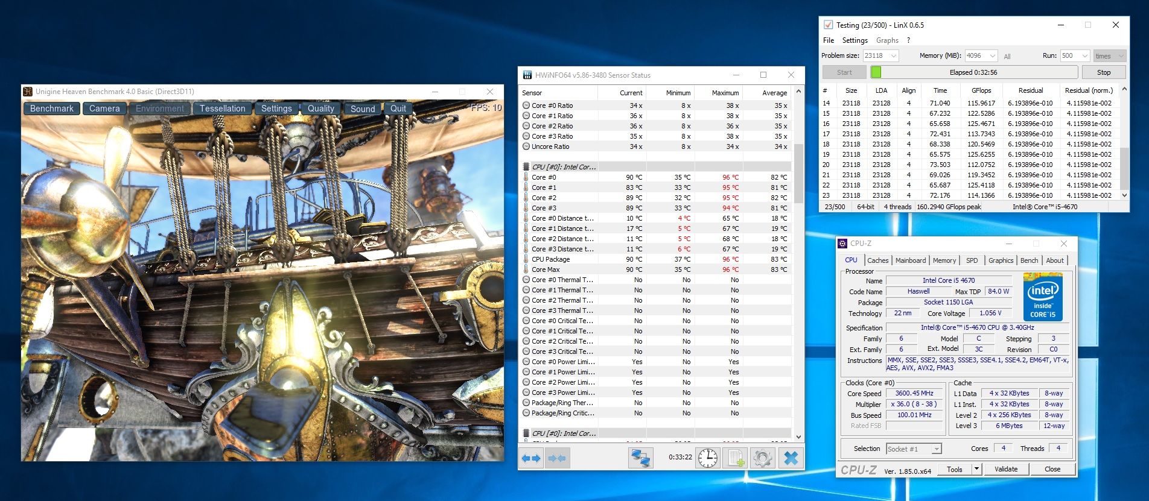This screenshot has width=1149, height=501.
Task: Switch to Mainboard tab in CPU-Z
Action: (911, 260)
